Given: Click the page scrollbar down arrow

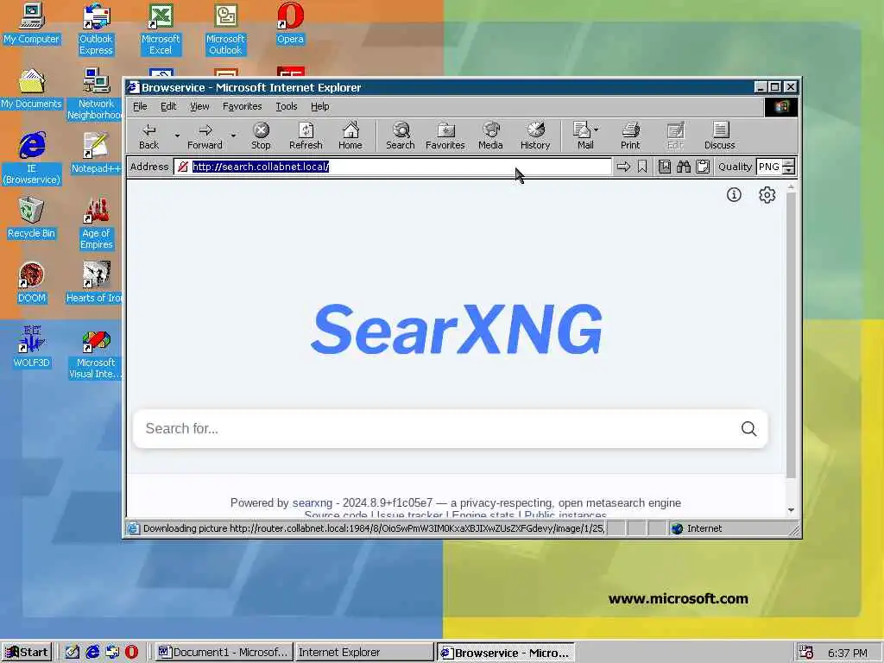Looking at the screenshot, I should point(791,510).
